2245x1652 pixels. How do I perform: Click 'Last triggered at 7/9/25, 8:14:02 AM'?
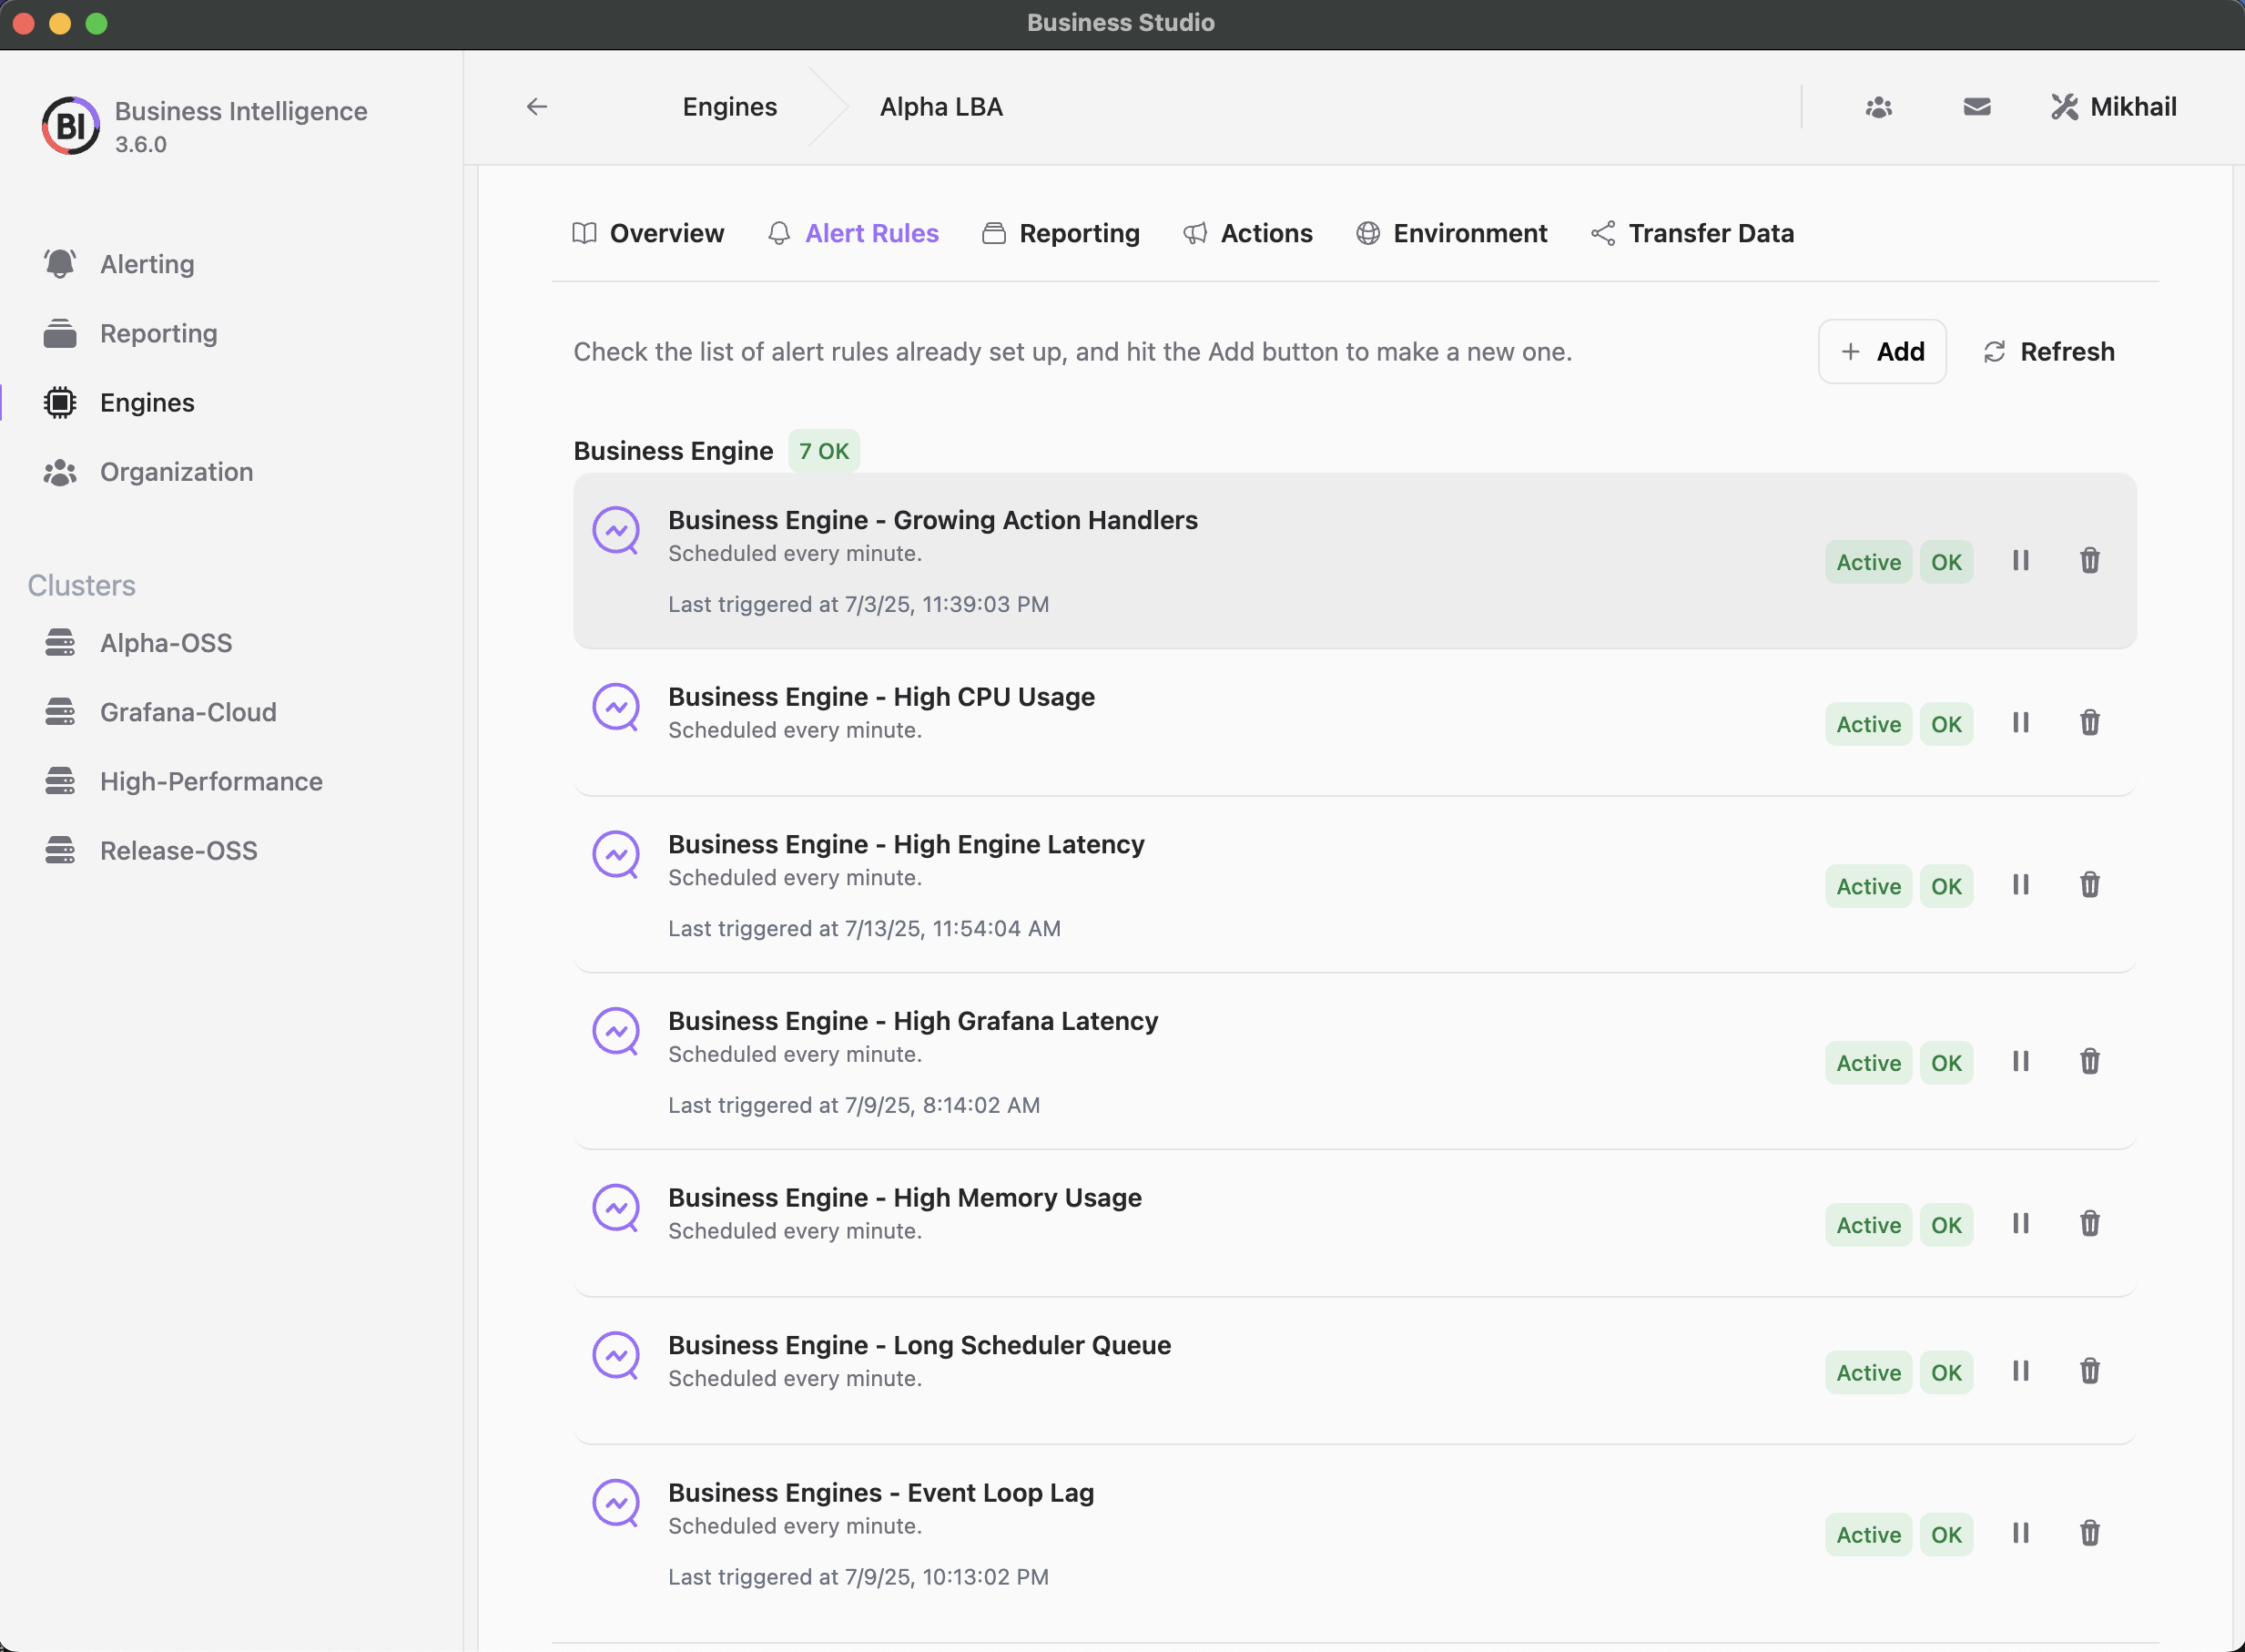click(x=854, y=1105)
